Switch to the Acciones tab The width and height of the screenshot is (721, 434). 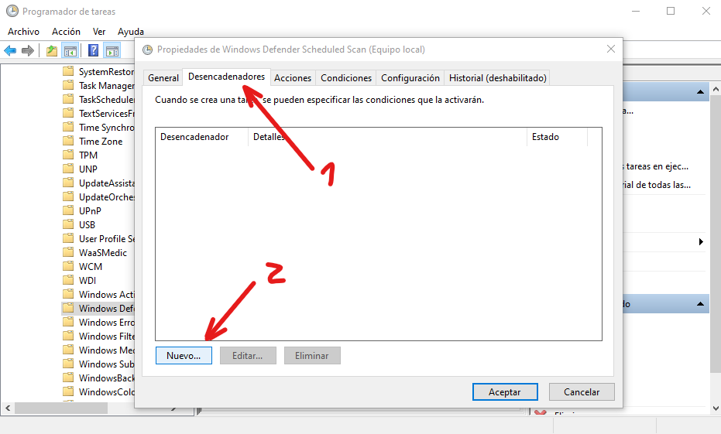point(293,78)
